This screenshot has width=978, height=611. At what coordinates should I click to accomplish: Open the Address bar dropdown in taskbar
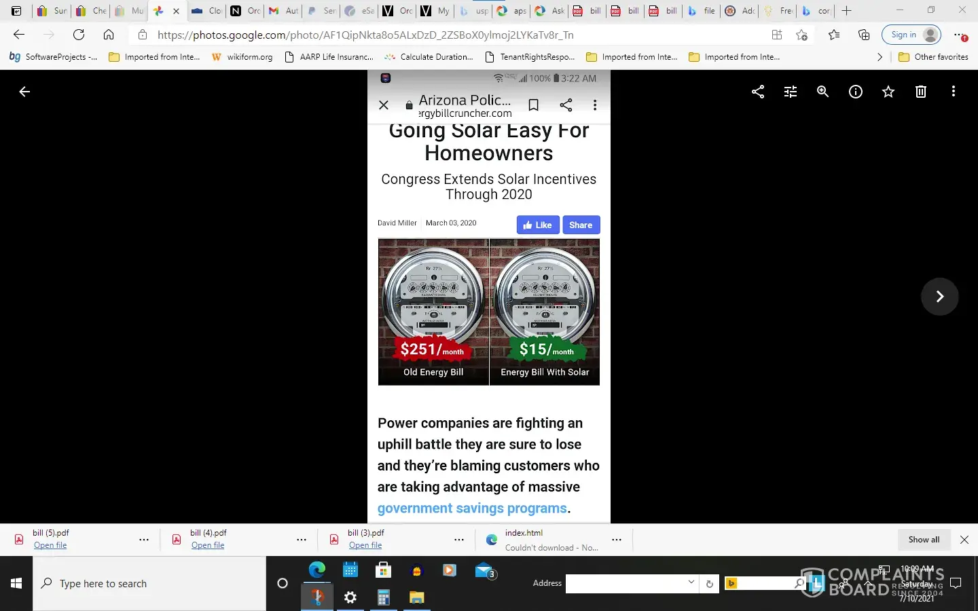pyautogui.click(x=691, y=582)
